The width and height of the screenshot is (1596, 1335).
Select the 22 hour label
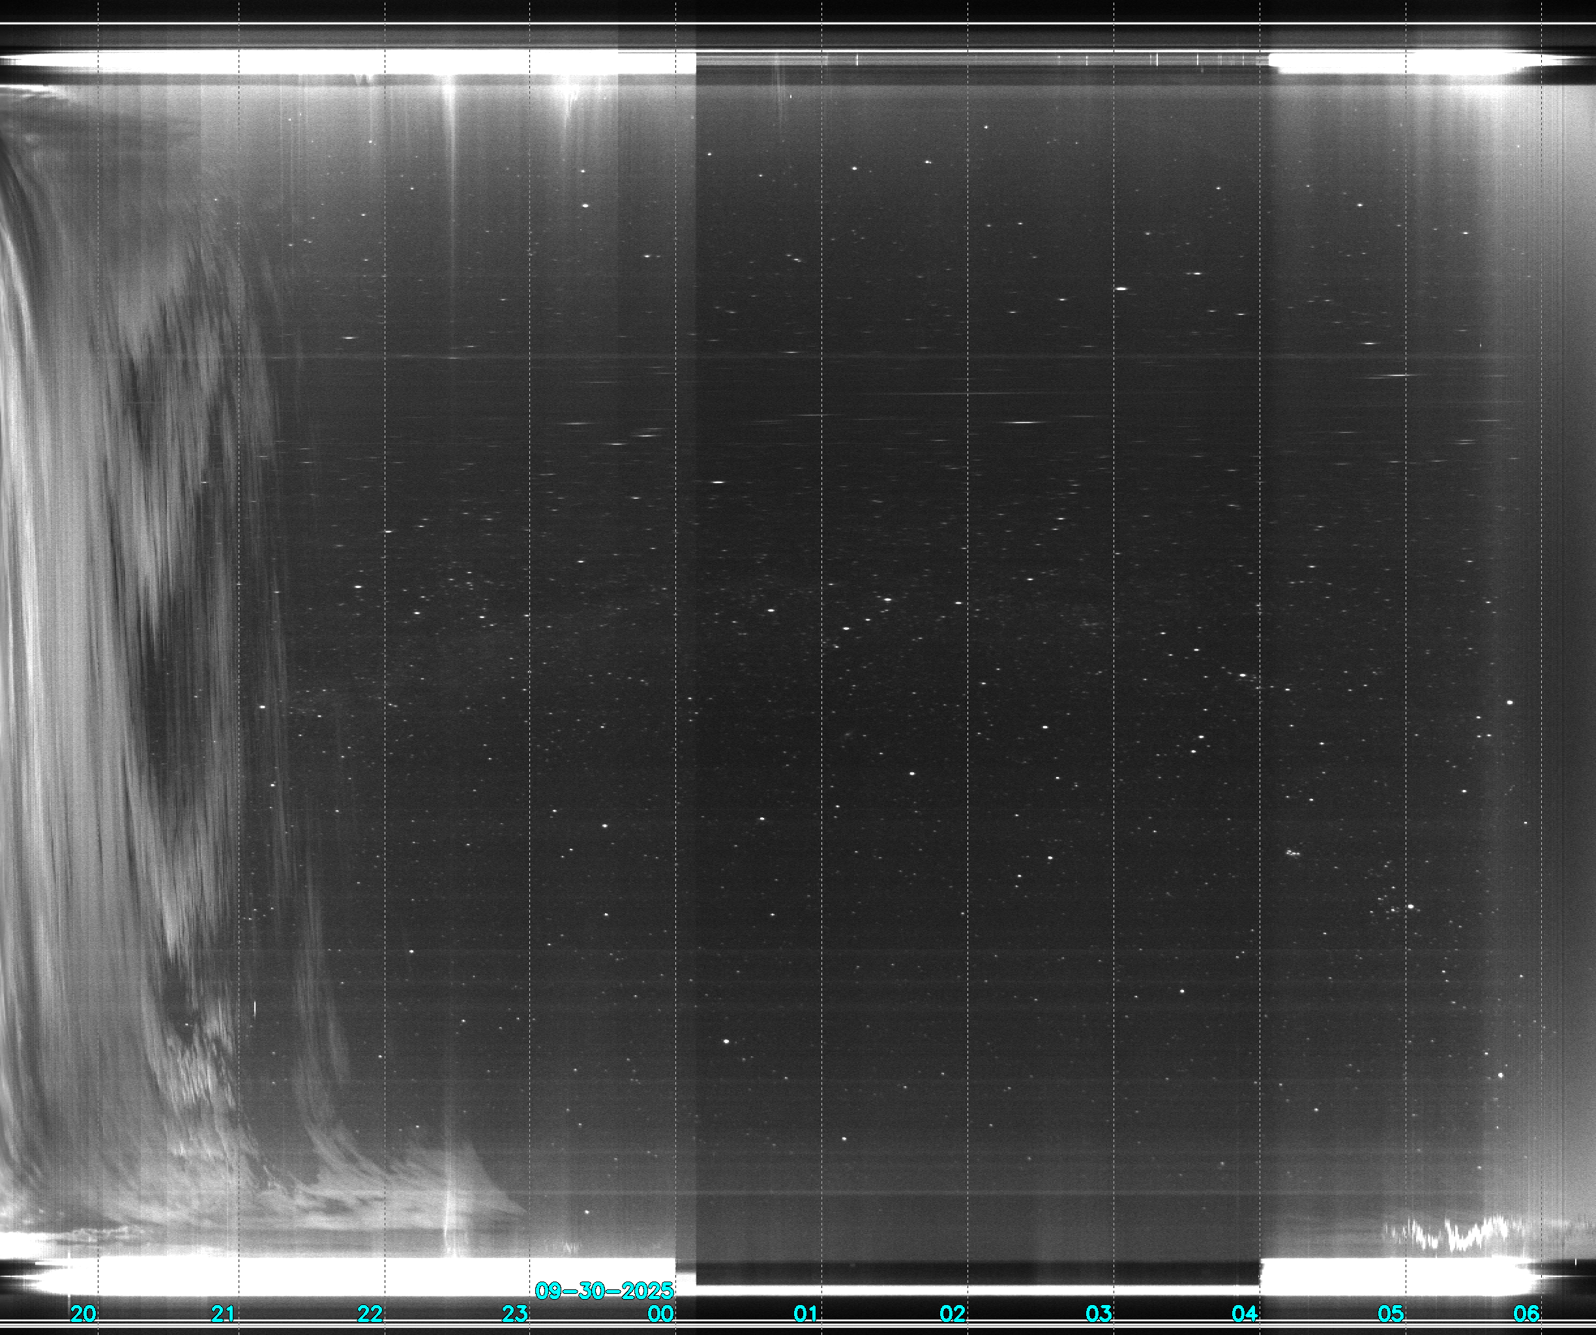[370, 1313]
